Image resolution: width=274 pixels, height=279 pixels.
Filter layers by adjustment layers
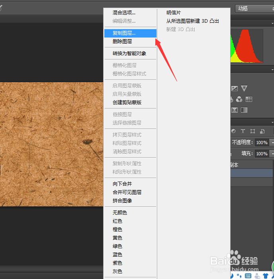233,131
